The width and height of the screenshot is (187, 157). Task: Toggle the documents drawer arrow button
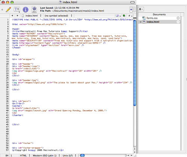[x=131, y=9]
